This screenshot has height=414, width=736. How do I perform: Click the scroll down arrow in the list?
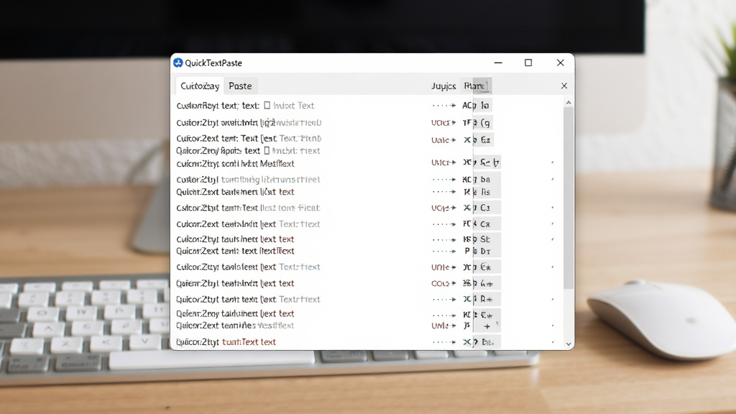tap(569, 344)
